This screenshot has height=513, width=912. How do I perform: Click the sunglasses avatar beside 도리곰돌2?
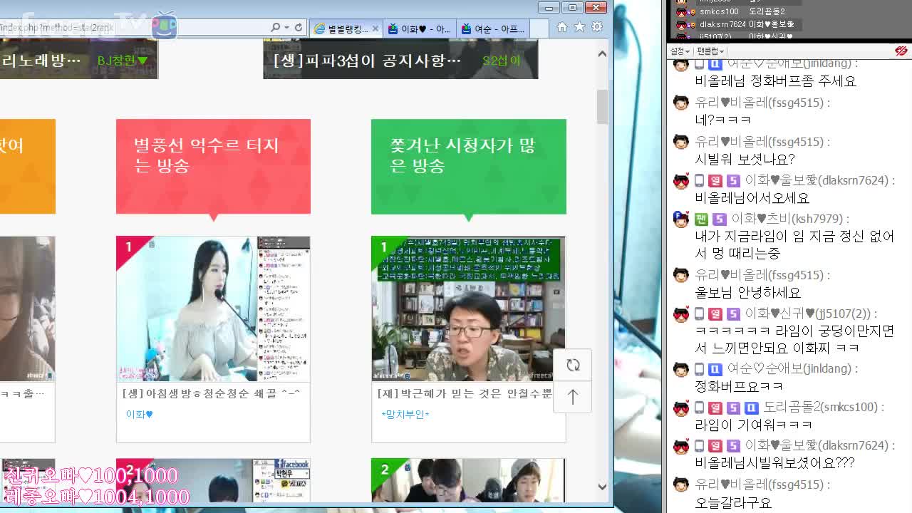pyautogui.click(x=681, y=408)
